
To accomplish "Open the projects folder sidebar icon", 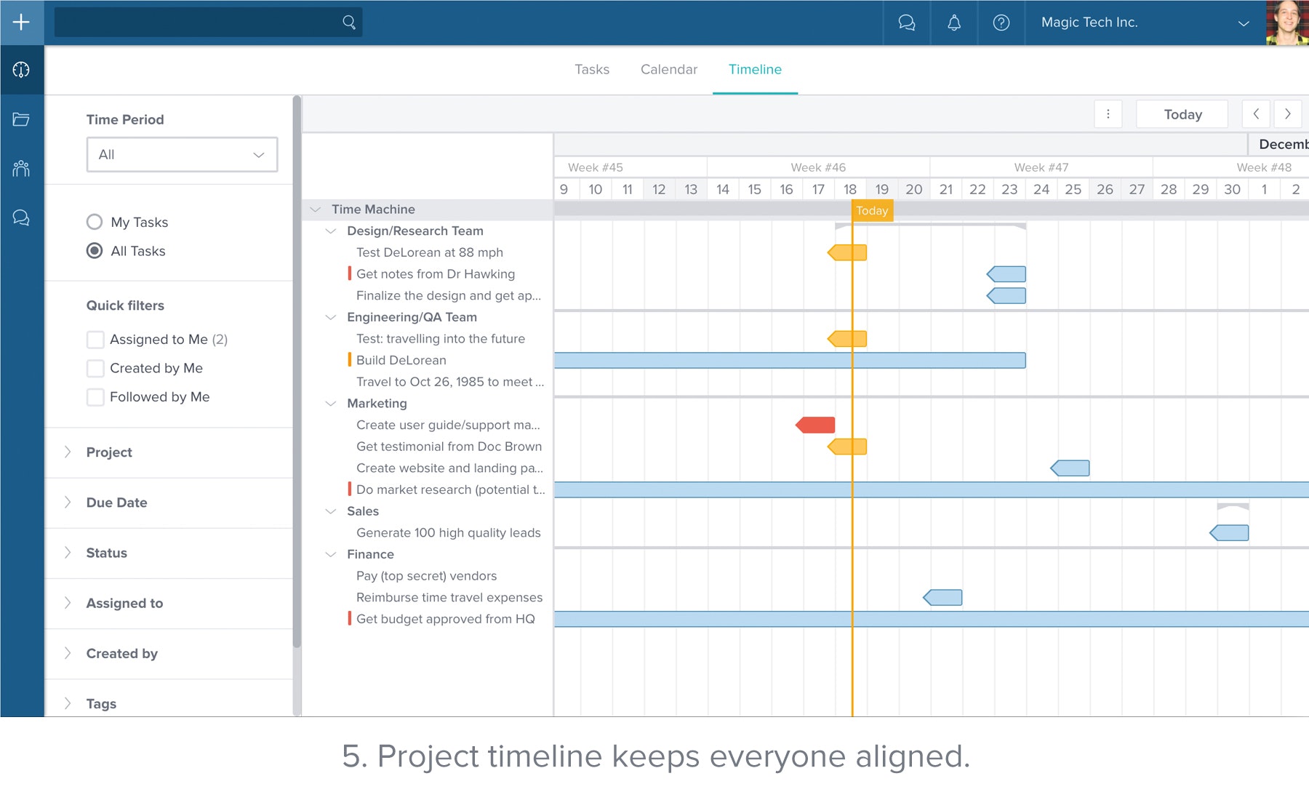I will click(x=21, y=119).
